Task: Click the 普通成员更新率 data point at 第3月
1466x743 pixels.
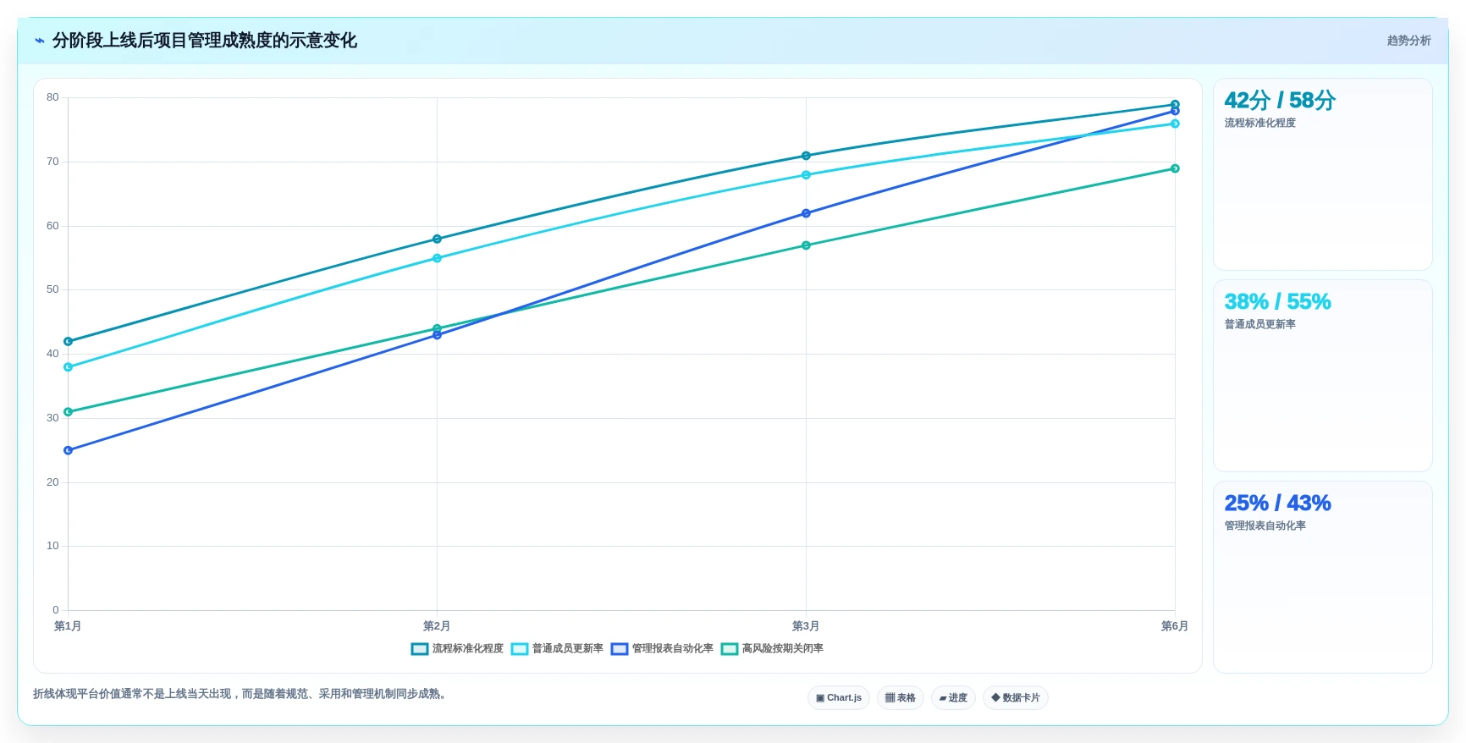Action: point(806,175)
